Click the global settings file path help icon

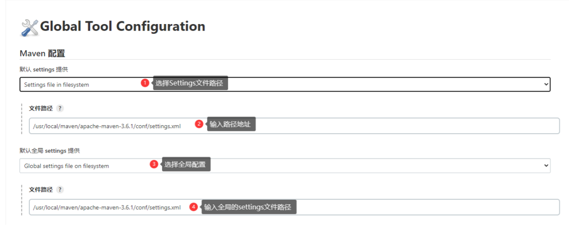pyautogui.click(x=60, y=190)
